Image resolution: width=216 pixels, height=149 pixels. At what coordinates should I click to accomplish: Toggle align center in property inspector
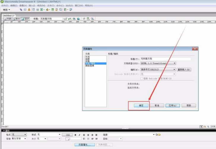(x=88, y=135)
